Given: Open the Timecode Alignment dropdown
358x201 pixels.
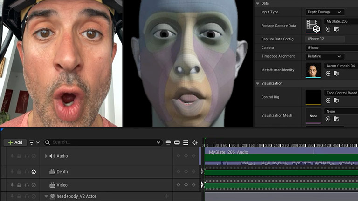Looking at the screenshot, I should click(324, 56).
